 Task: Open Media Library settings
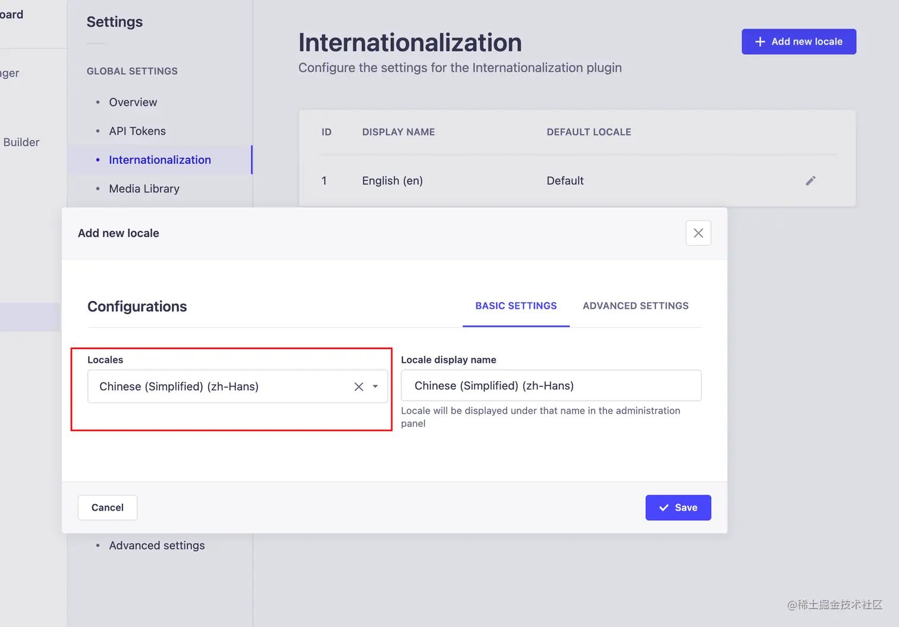pos(144,189)
